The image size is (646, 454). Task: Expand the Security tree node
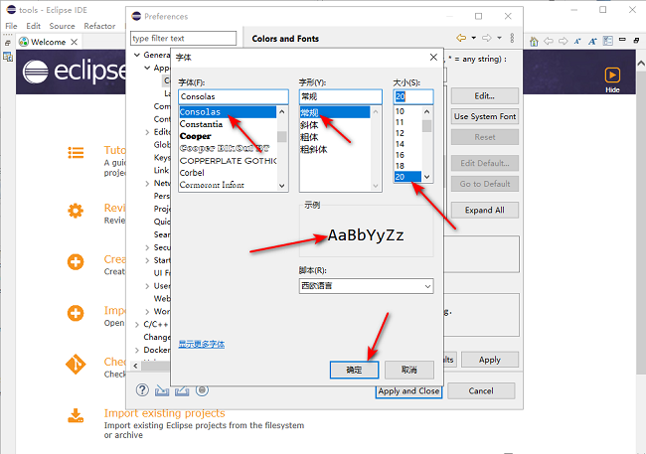(147, 247)
